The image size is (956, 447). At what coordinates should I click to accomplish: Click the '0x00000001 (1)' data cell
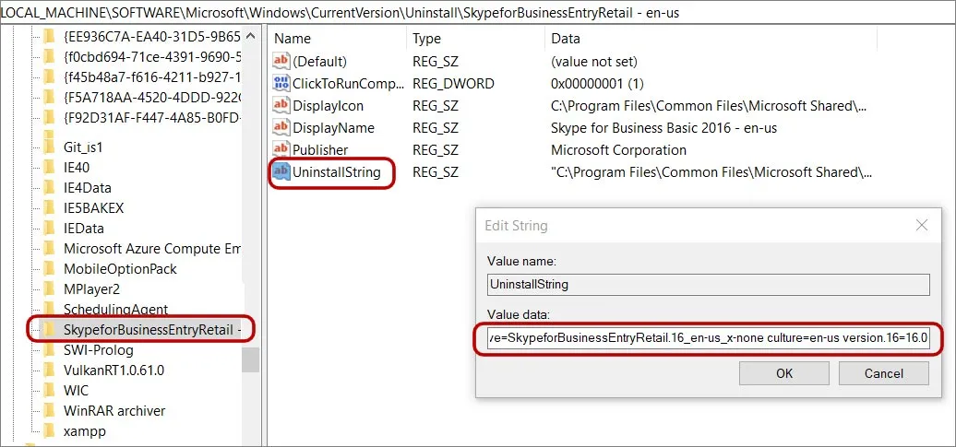pos(597,84)
